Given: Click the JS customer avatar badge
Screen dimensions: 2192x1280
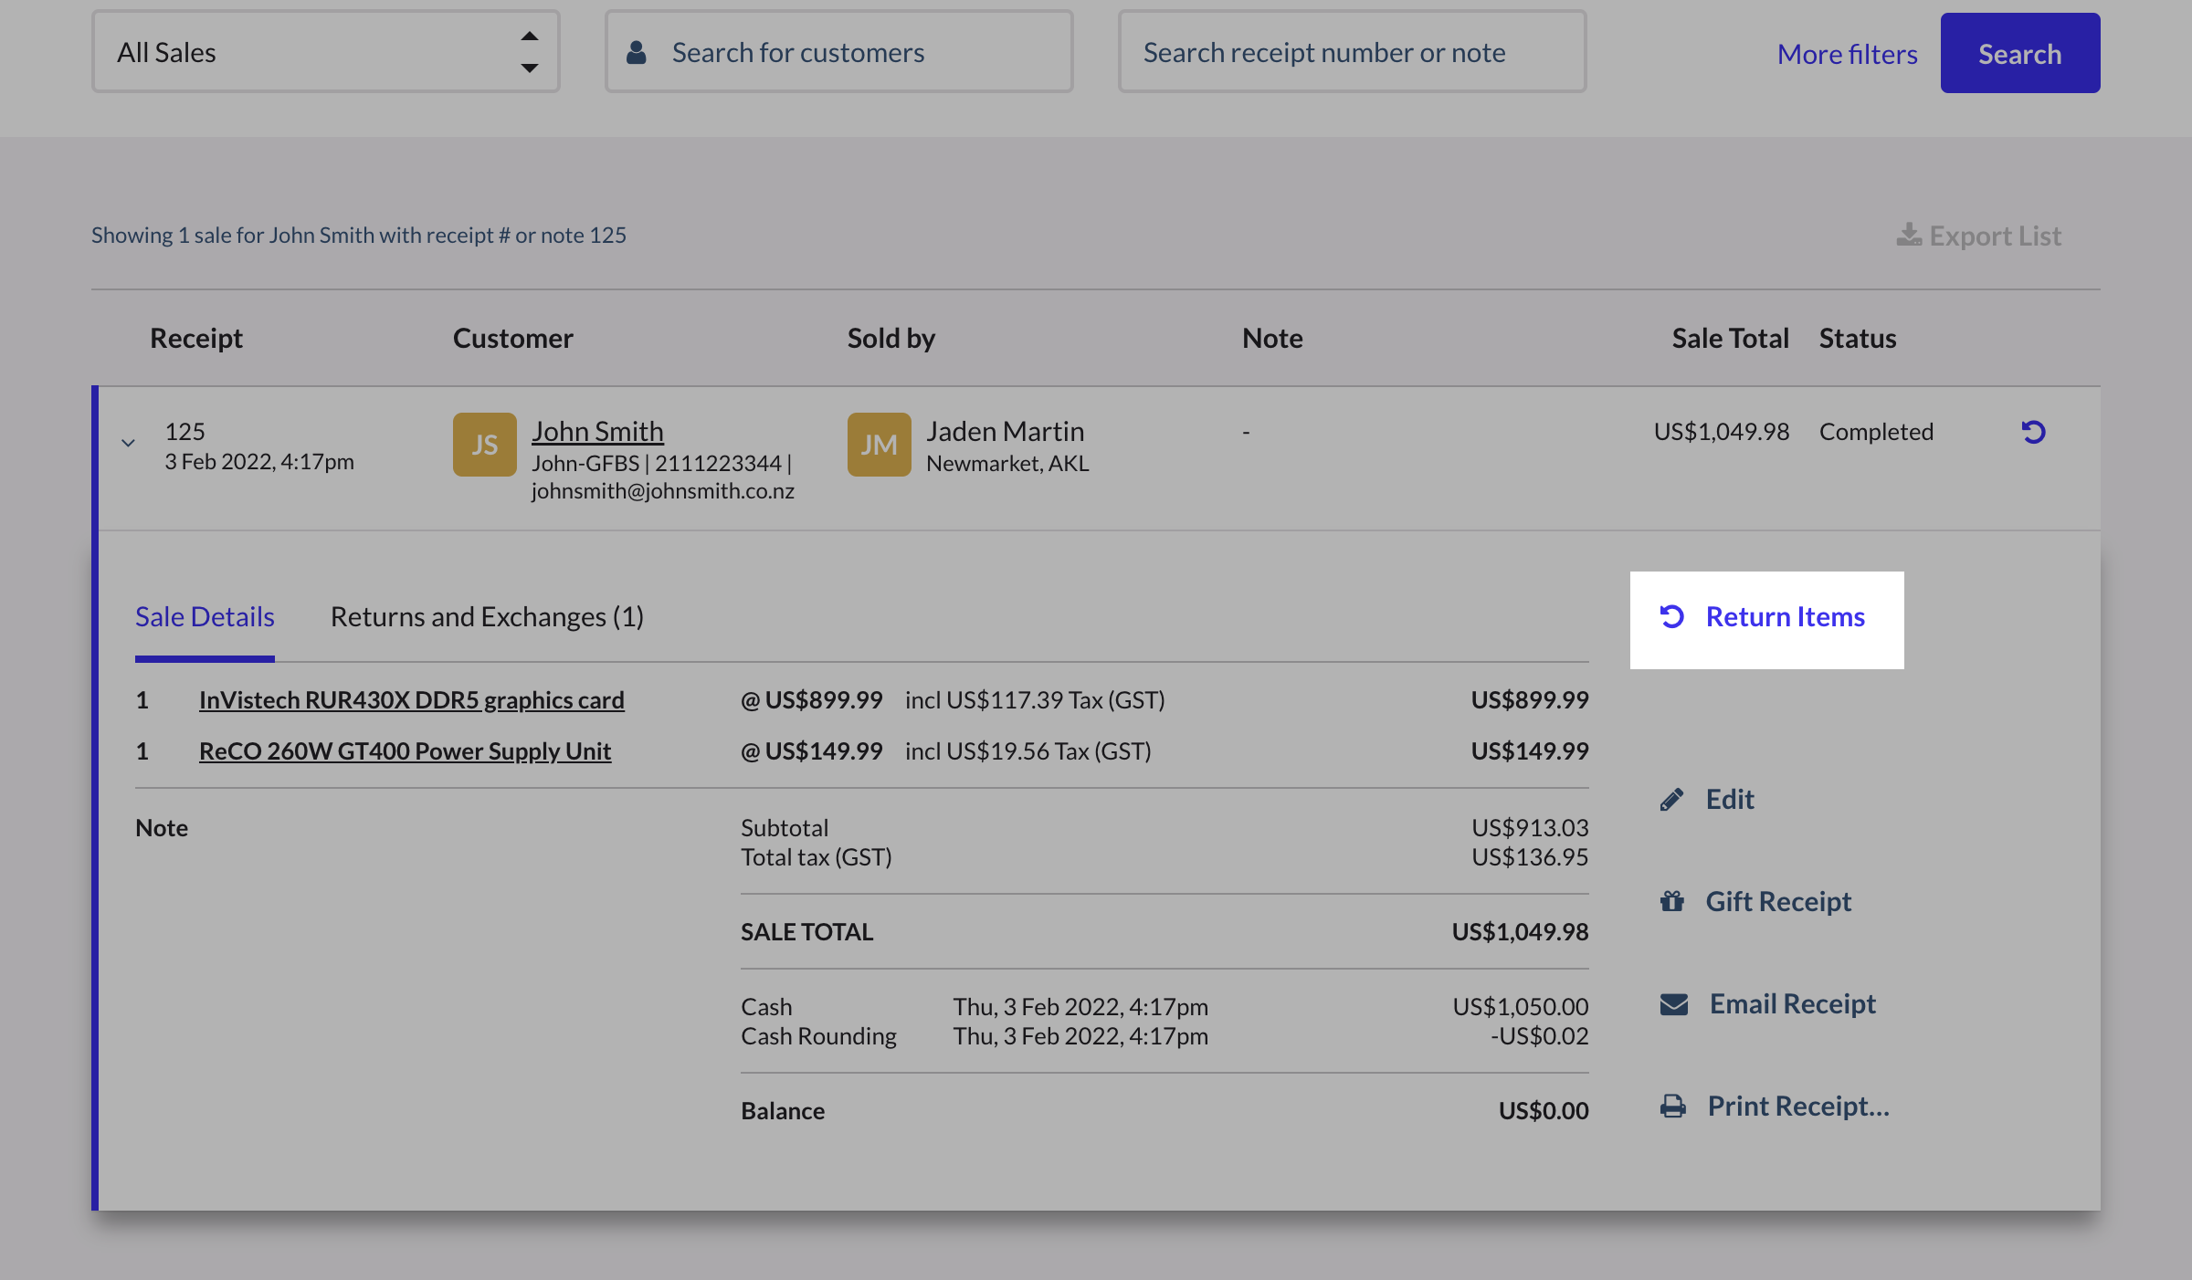Looking at the screenshot, I should pos(484,445).
